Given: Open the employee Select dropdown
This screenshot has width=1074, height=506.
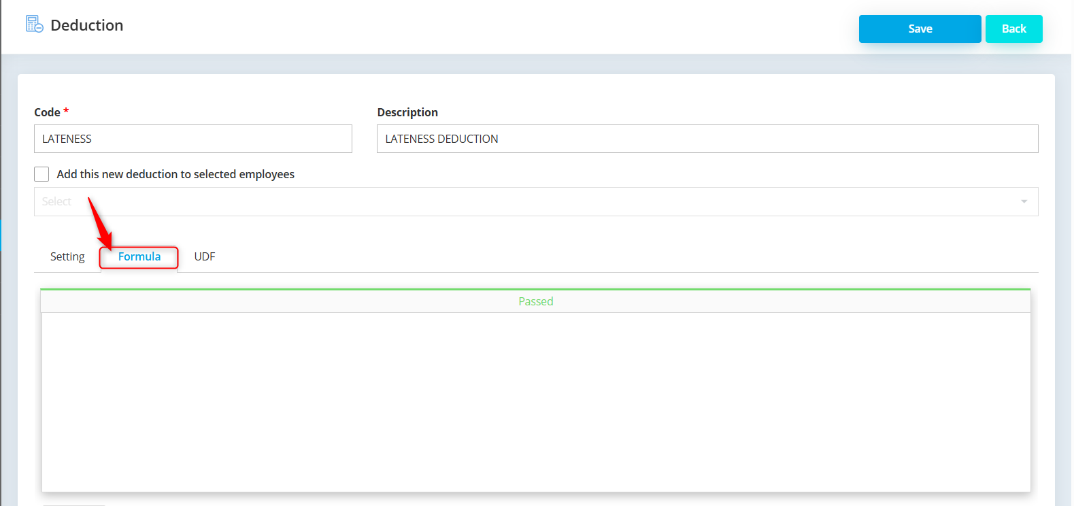Looking at the screenshot, I should [x=536, y=201].
